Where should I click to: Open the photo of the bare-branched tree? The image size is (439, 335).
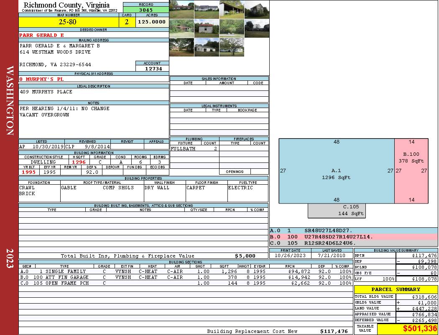[232, 47]
